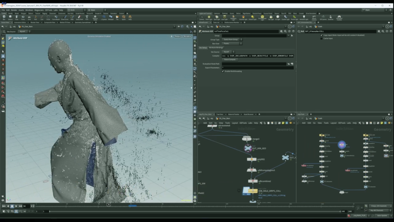
Task: Toggle Copy Input checkbox
Action: click(x=321, y=35)
